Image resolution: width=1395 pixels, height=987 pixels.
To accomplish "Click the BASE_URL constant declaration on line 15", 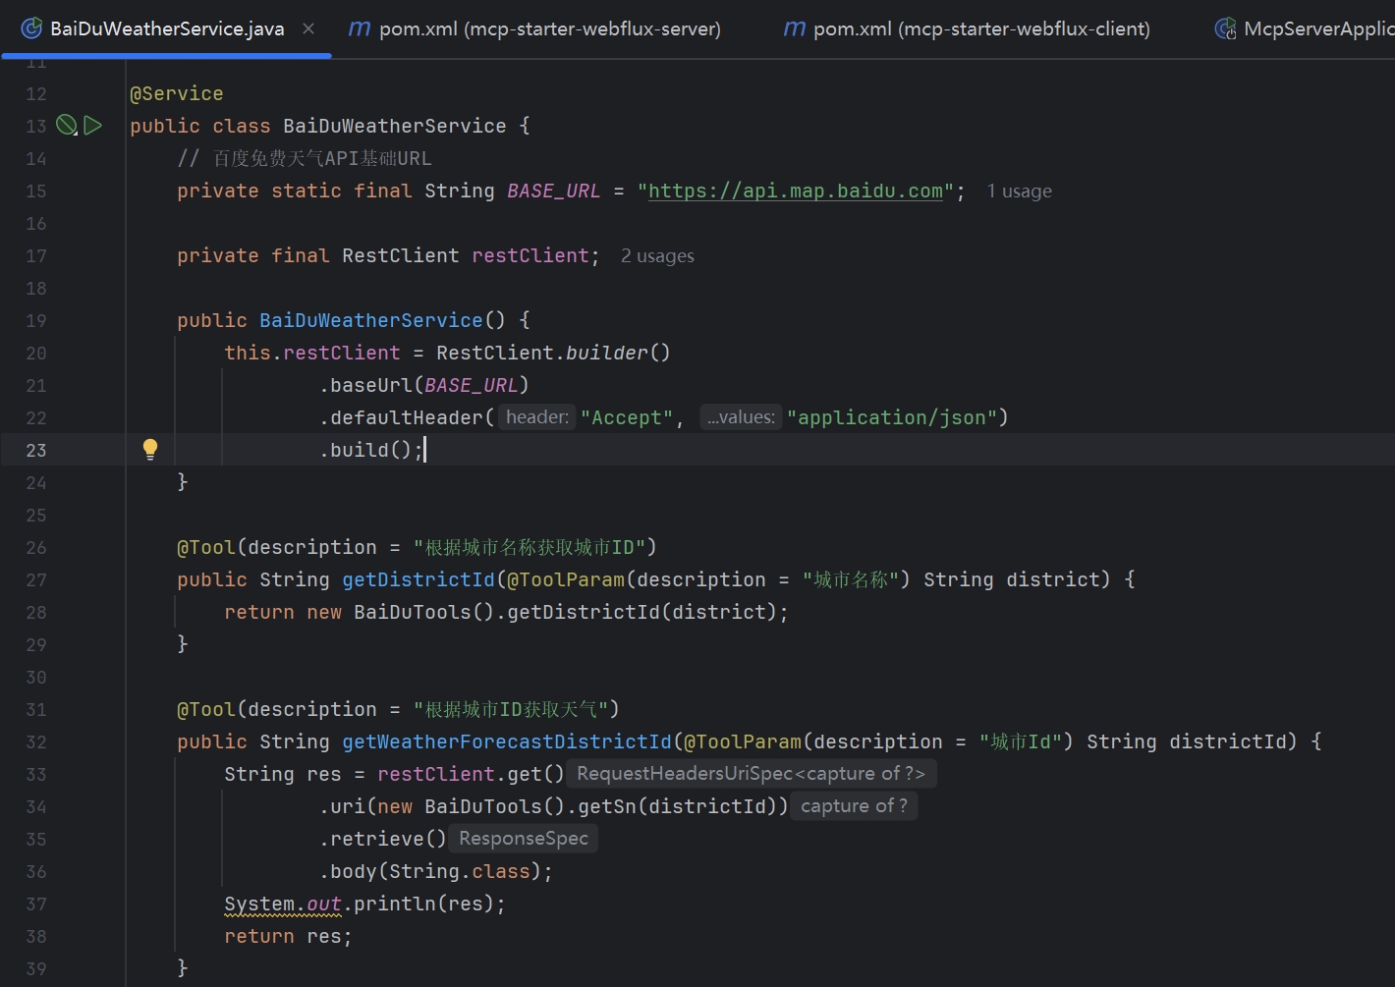I will pos(554,191).
